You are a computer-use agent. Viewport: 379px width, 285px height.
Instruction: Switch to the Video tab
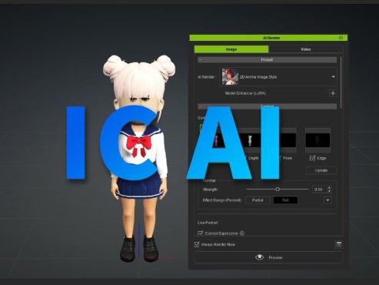coord(306,49)
